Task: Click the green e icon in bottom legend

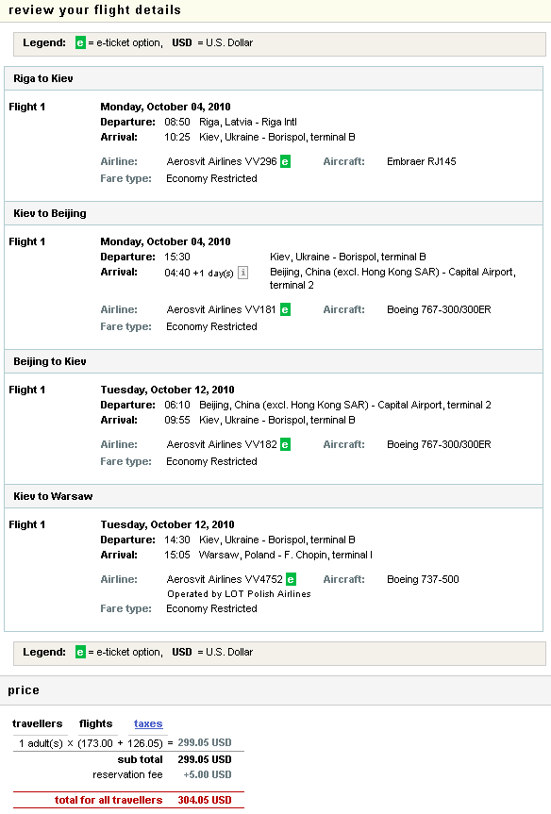Action: [x=80, y=652]
